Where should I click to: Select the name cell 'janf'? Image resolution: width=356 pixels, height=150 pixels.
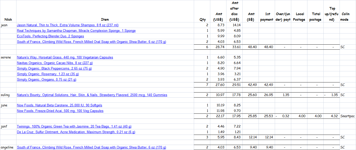[8, 127]
